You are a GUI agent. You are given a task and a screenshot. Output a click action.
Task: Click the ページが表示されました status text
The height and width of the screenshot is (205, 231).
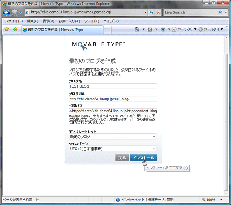21,200
